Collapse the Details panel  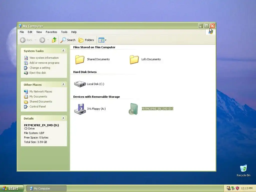click(x=63, y=118)
